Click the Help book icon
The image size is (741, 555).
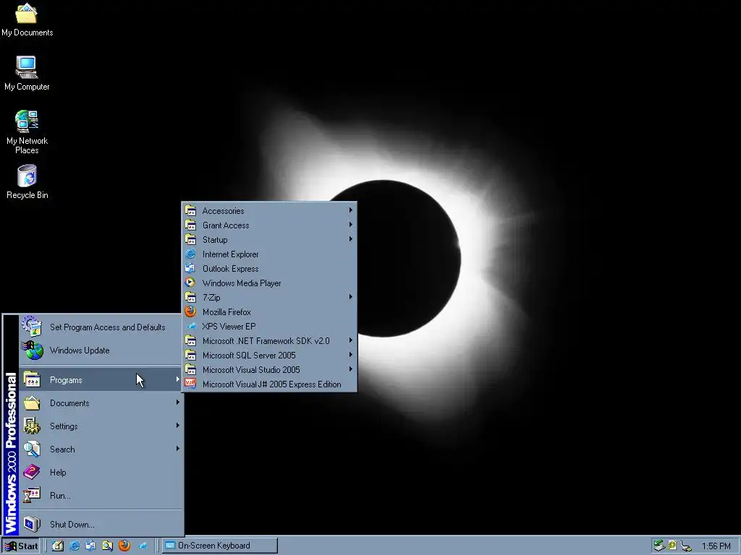click(x=32, y=472)
